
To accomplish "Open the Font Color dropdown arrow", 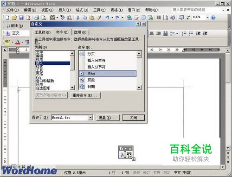I will tap(23, 42).
